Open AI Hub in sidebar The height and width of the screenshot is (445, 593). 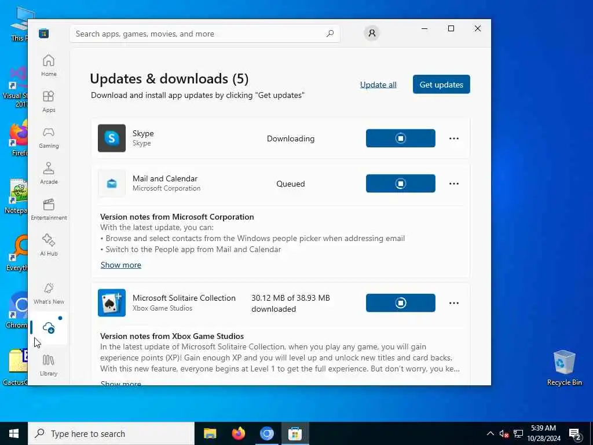(x=49, y=245)
